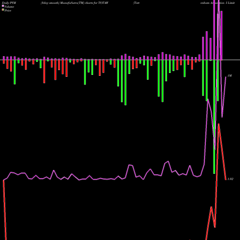Click the '1.02' price value label
Viewport: 240px width, 240px height.
(x=230, y=179)
